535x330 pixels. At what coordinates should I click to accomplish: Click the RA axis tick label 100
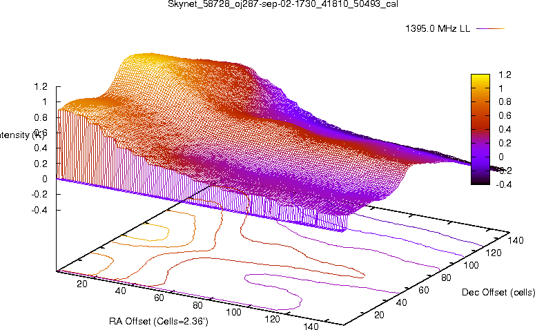coord(234,312)
